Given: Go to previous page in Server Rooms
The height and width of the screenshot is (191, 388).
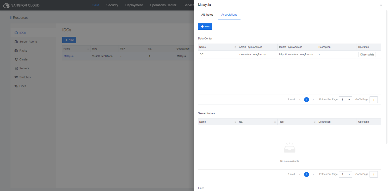Looking at the screenshot, I should (x=300, y=174).
